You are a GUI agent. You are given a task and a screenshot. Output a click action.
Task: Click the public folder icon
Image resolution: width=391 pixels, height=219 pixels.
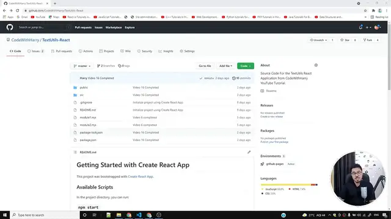[75, 88]
